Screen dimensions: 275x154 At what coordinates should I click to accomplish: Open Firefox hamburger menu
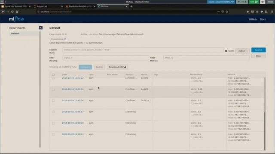click(272, 12)
